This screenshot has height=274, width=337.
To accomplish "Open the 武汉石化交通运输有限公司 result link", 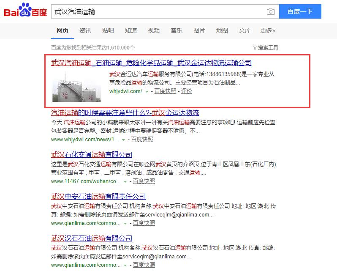I will click(x=92, y=154).
